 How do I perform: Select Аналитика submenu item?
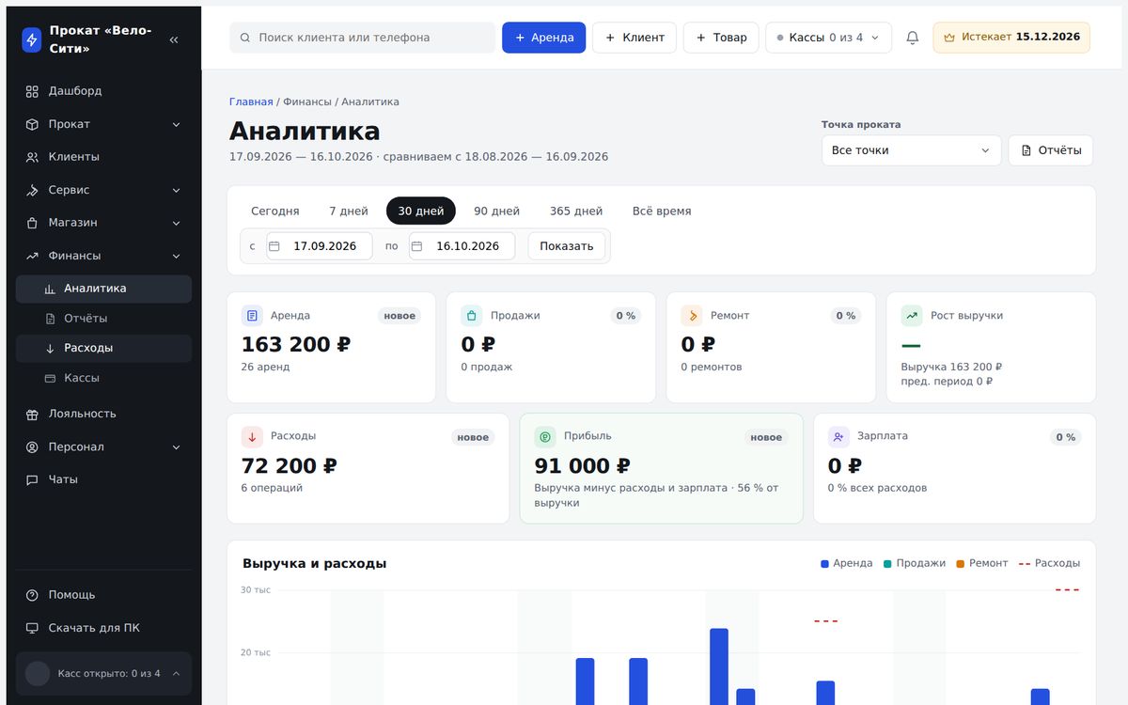(x=103, y=289)
